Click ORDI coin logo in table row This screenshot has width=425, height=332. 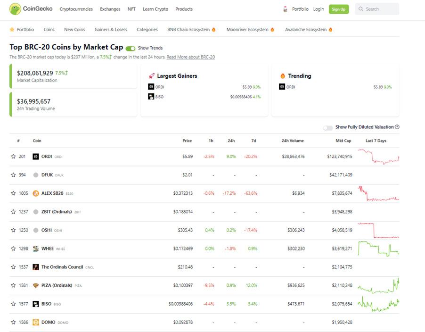pyautogui.click(x=36, y=157)
